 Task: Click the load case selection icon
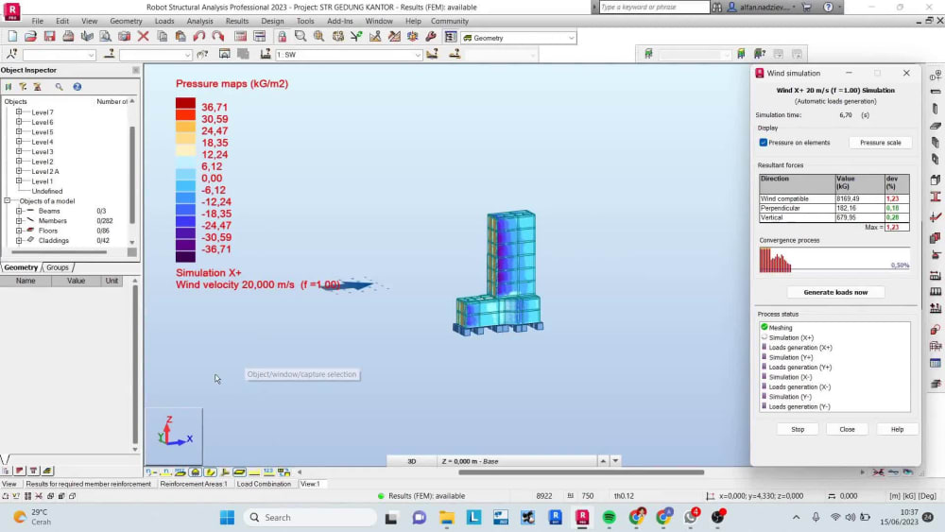pyautogui.click(x=266, y=54)
